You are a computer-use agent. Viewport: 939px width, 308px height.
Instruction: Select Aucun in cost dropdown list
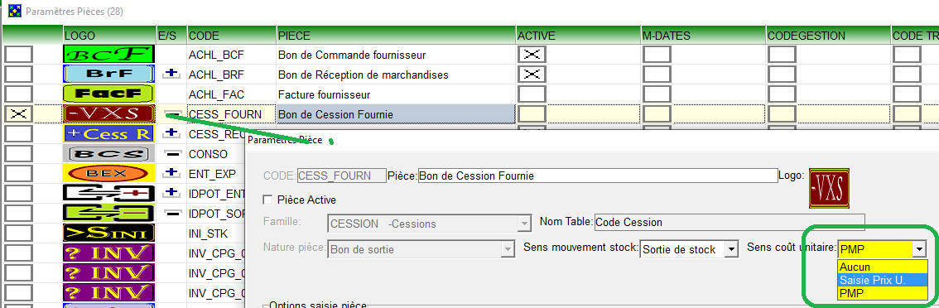pyautogui.click(x=882, y=267)
